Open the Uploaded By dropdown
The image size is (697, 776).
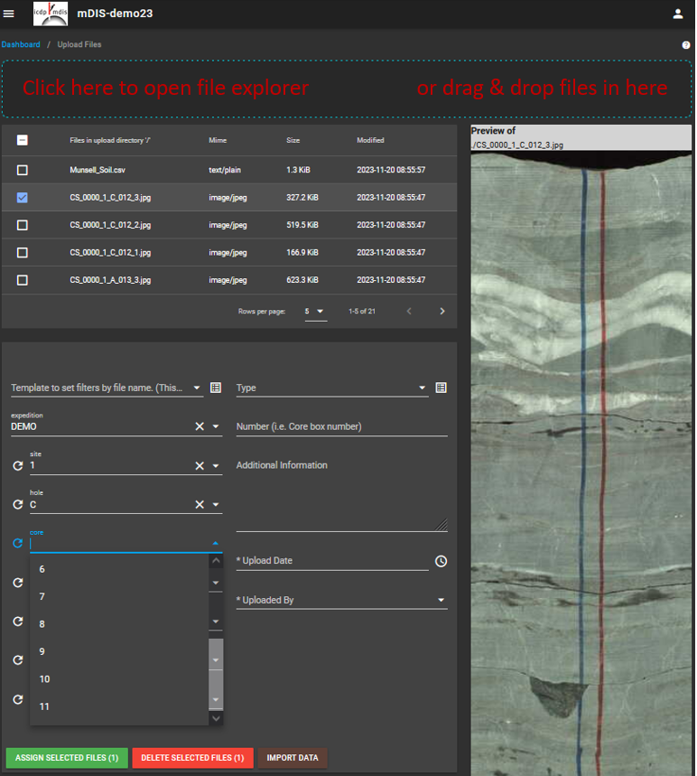tap(441, 600)
